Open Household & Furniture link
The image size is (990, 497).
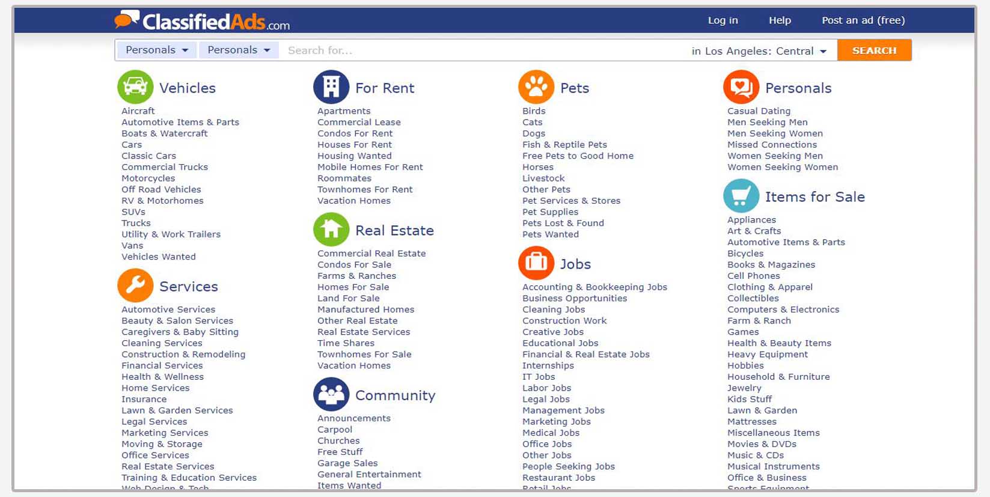pyautogui.click(x=778, y=377)
